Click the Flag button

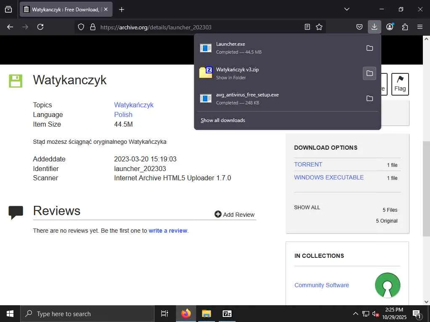click(x=400, y=84)
